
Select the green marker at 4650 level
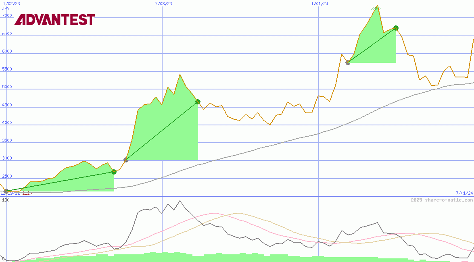(x=198, y=102)
